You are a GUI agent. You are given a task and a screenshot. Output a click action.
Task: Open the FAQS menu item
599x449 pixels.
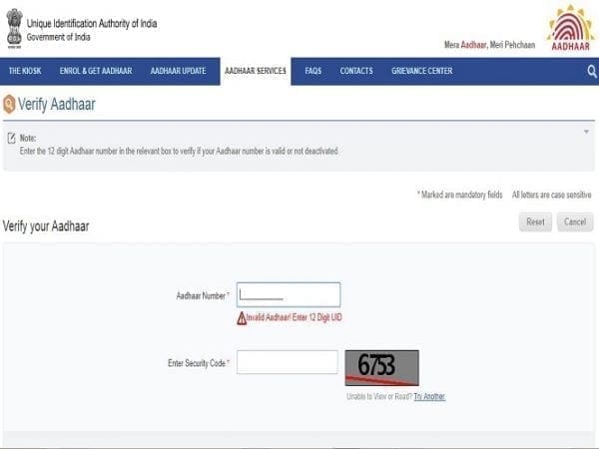312,71
